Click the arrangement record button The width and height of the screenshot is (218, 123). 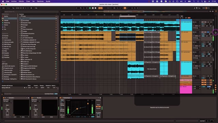95,8
